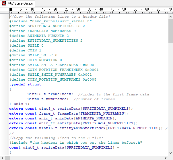Click the comment 'index to the first frame data'
This screenshot has width=173, height=160.
[114, 94]
